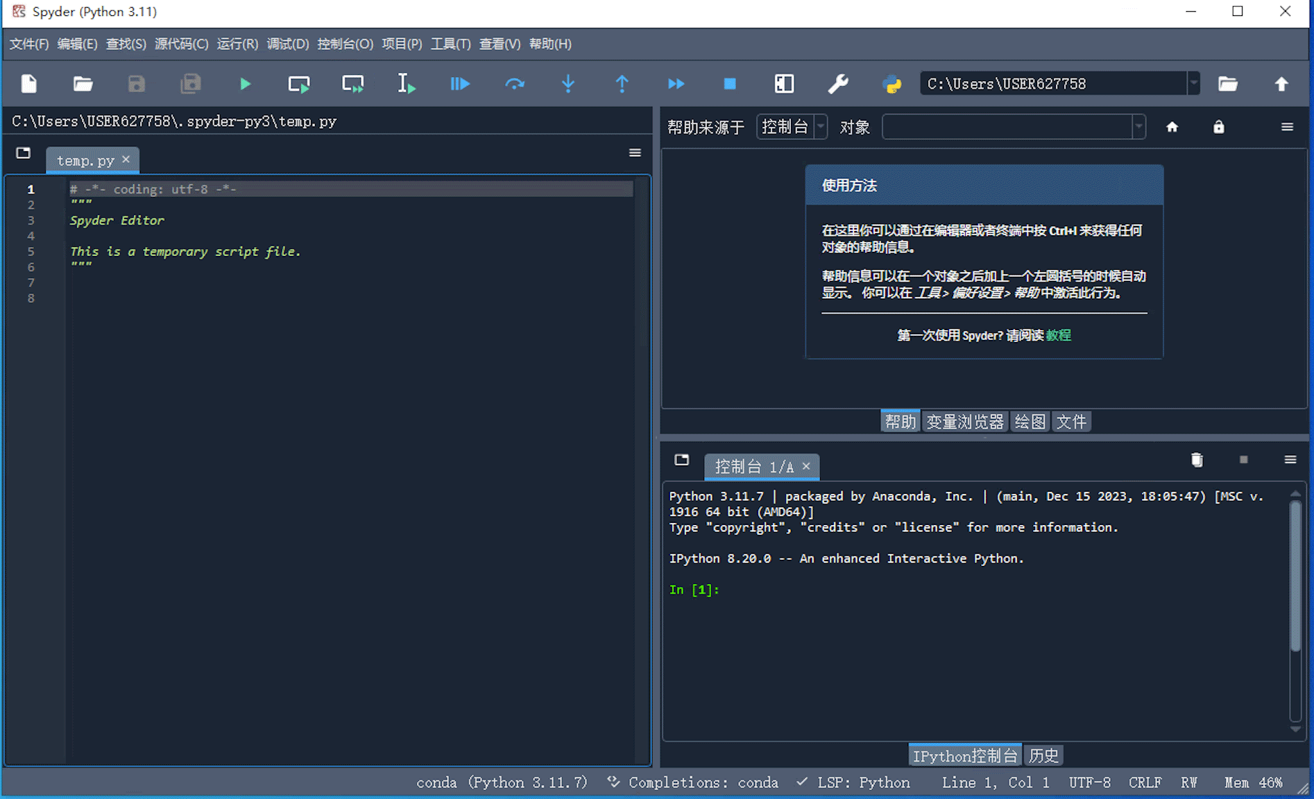Screen dimensions: 1314x799
Task: Open the 控制台 help source dropdown
Action: coord(792,127)
